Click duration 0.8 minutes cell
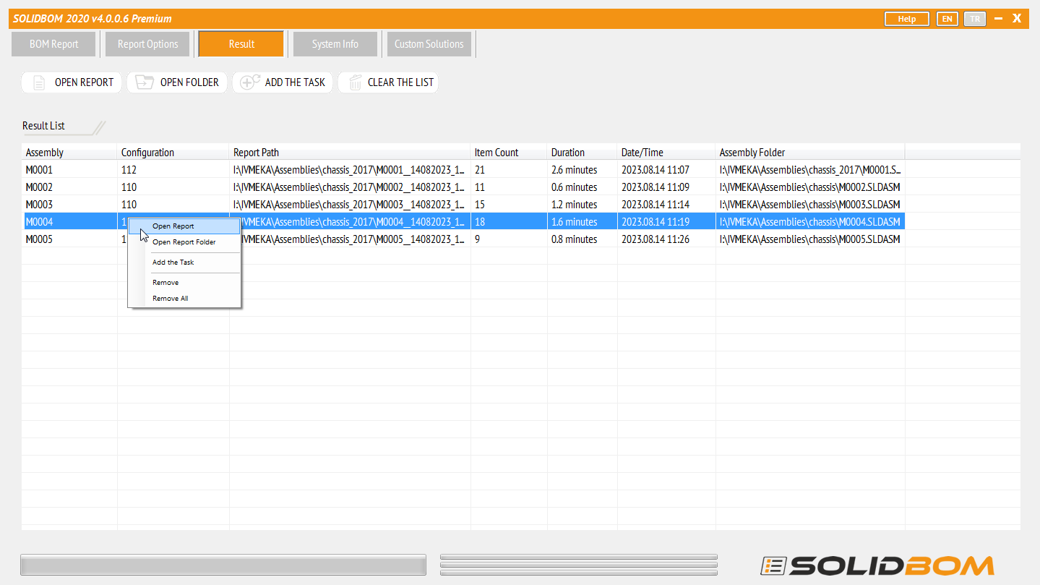The height and width of the screenshot is (585, 1040). click(x=583, y=239)
